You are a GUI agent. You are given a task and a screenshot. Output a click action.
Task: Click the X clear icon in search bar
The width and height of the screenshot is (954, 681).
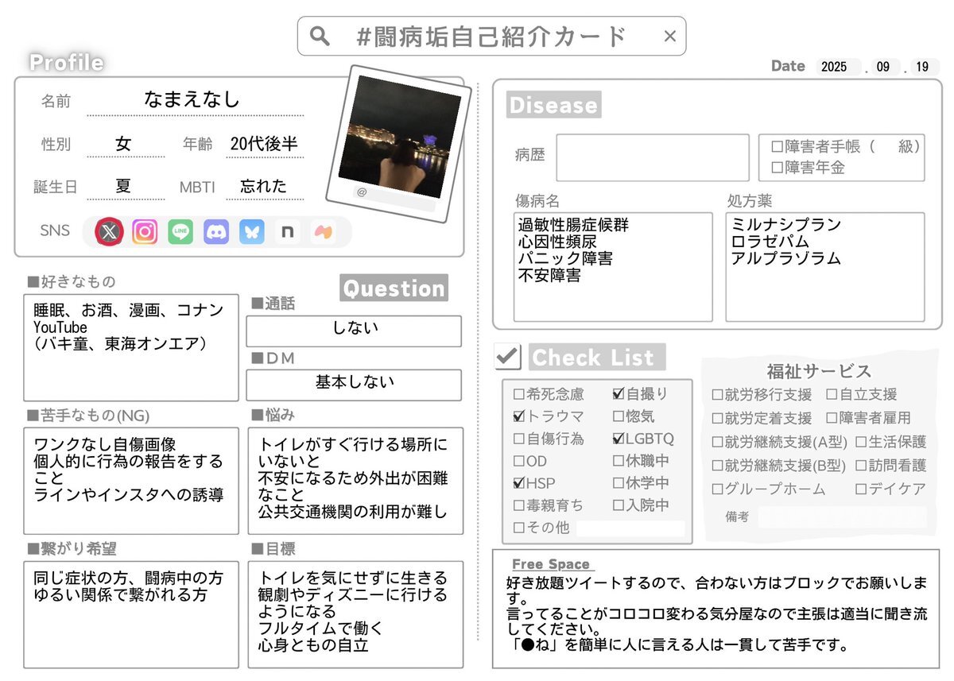pyautogui.click(x=669, y=36)
